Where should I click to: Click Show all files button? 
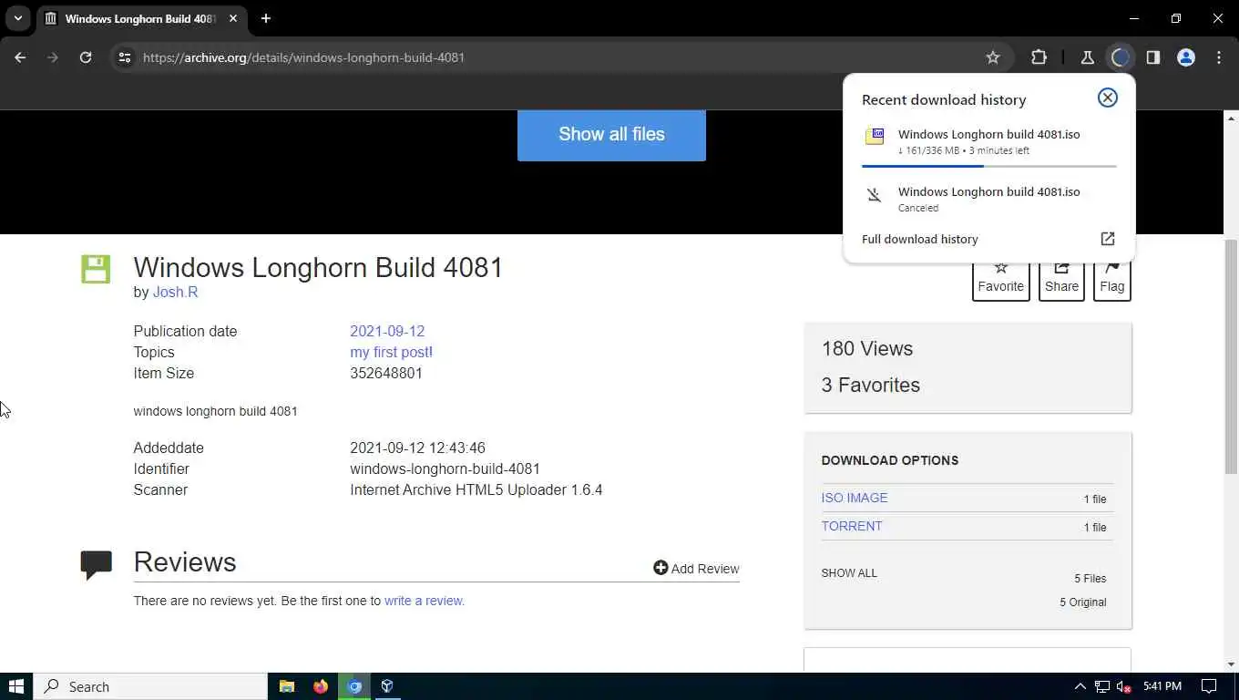tap(611, 134)
